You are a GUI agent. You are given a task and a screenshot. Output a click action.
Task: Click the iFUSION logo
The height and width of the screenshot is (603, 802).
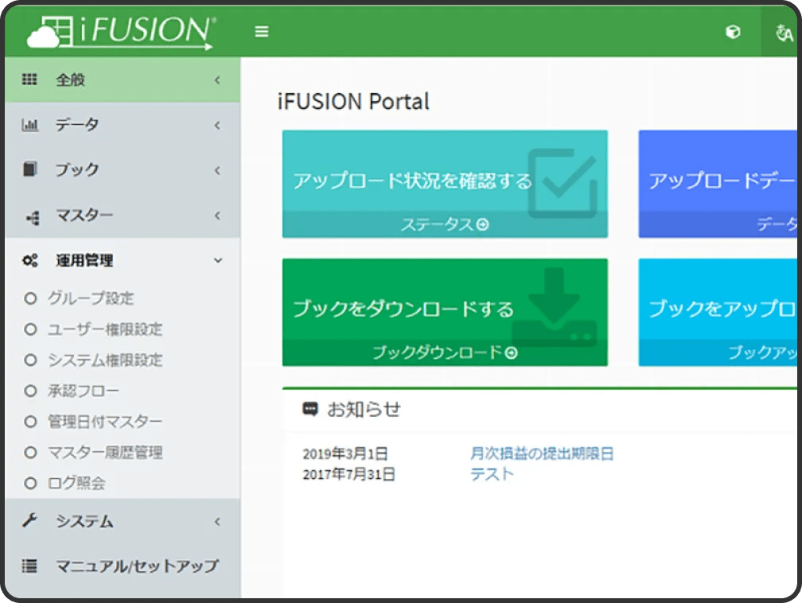pos(121,32)
